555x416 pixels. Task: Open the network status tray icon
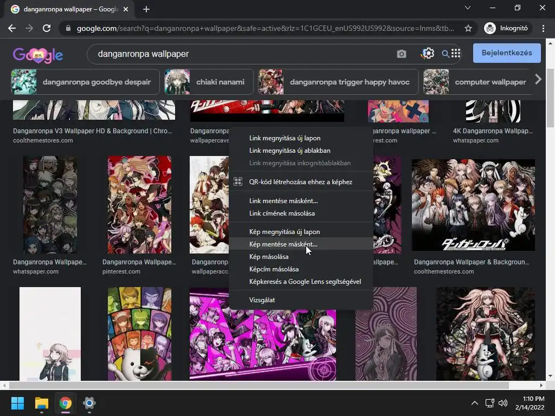click(490, 403)
